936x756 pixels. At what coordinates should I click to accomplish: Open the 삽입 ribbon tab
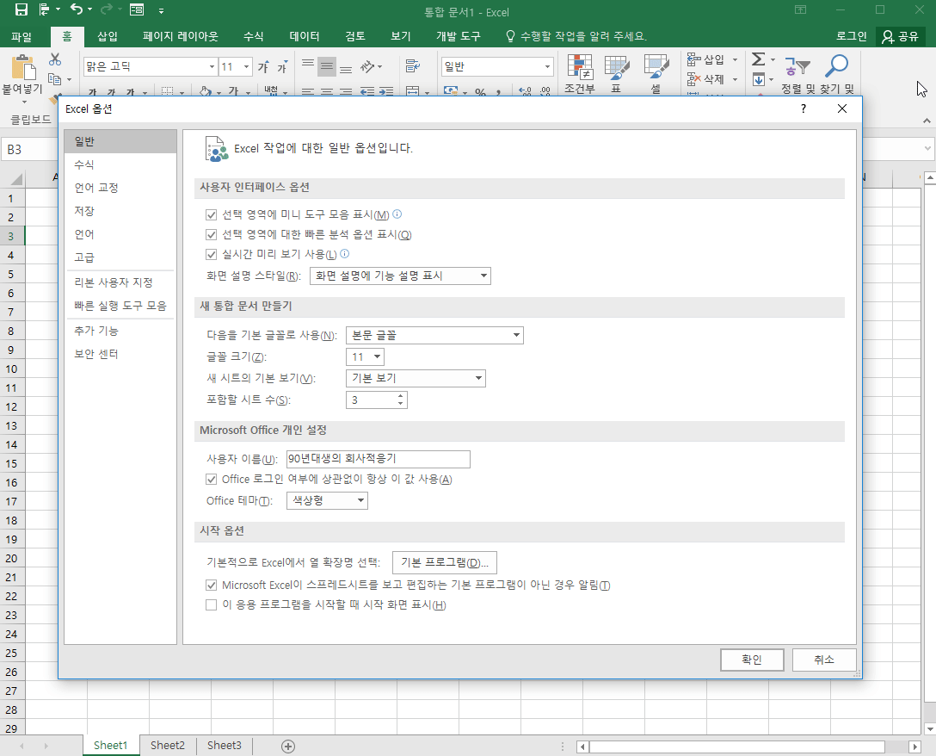[x=108, y=36]
